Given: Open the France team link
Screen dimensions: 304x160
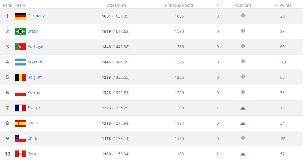Looking at the screenshot, I should click(x=34, y=108).
